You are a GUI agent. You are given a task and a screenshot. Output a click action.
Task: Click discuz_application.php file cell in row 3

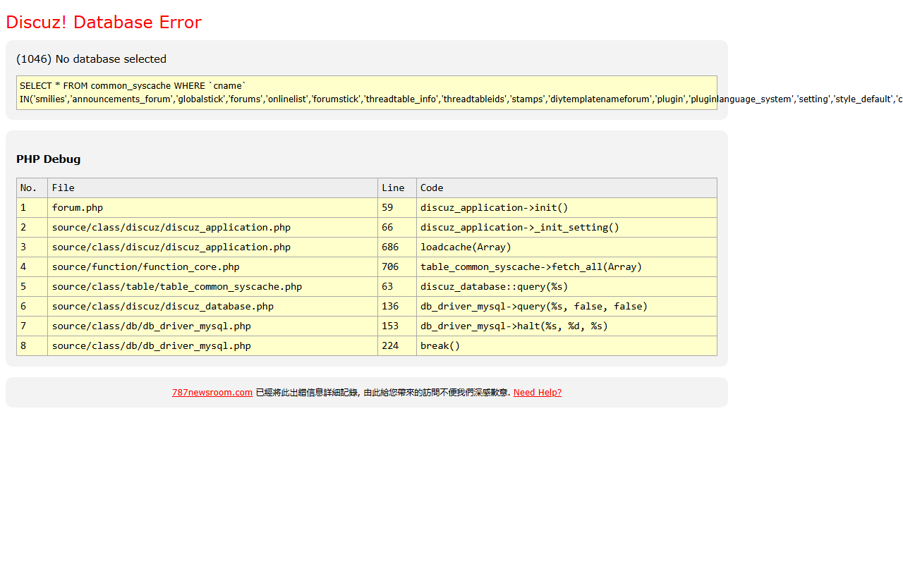point(213,247)
